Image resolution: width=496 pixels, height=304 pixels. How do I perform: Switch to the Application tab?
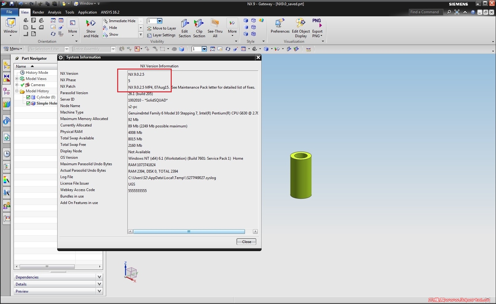[87, 12]
